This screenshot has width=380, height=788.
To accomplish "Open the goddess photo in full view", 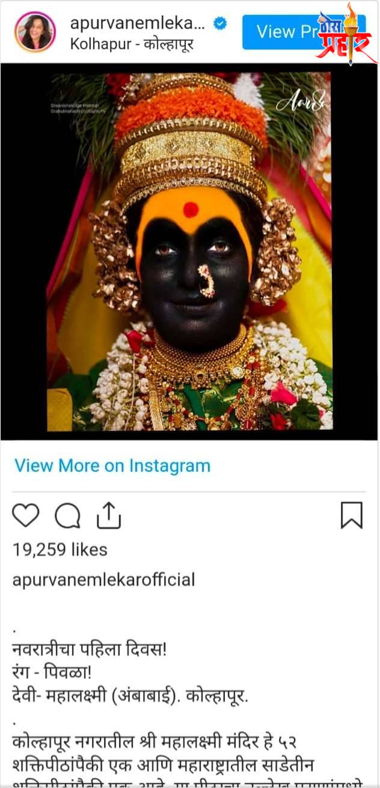I will [190, 252].
